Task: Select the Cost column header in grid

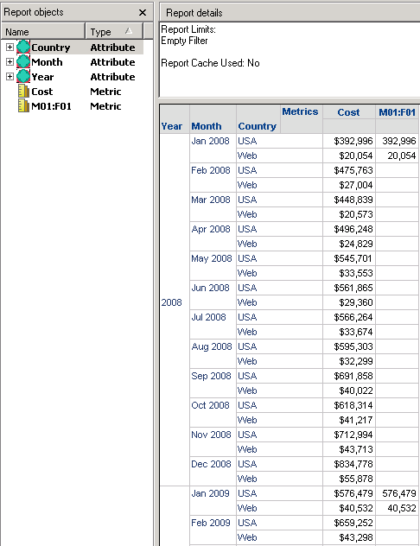Action: 348,112
